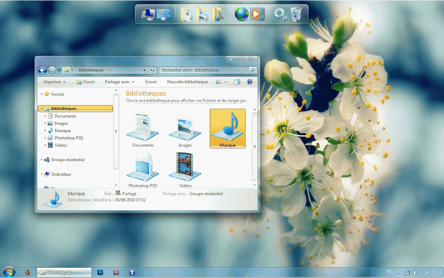Select Images in the navigation tree
This screenshot has height=278, width=444.
click(x=61, y=123)
